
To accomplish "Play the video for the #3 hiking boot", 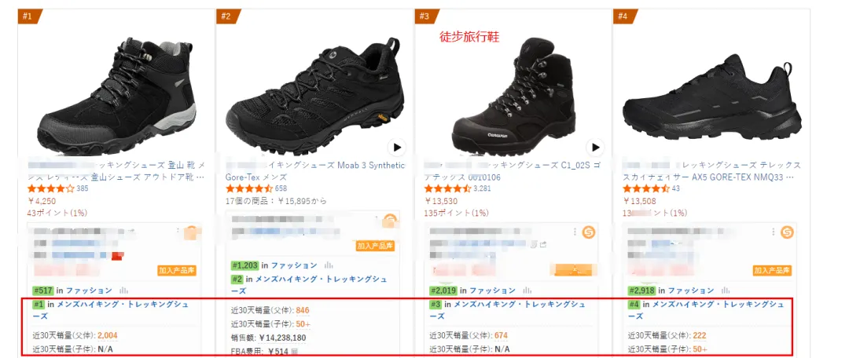I will click(x=596, y=147).
